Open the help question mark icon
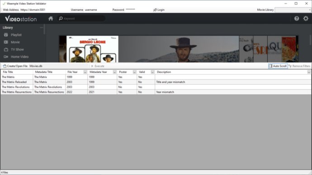The height and width of the screenshot is (175, 312). [x=297, y=18]
